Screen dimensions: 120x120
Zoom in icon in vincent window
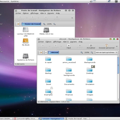pos(92,52)
